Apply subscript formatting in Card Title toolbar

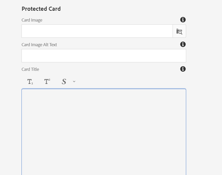[x=30, y=82]
